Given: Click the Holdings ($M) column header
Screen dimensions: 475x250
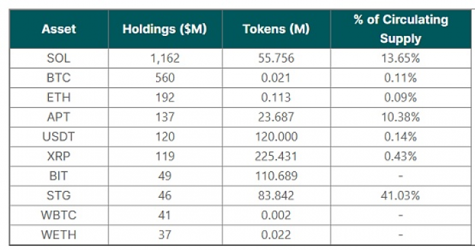Looking at the screenshot, I should click(x=165, y=29).
